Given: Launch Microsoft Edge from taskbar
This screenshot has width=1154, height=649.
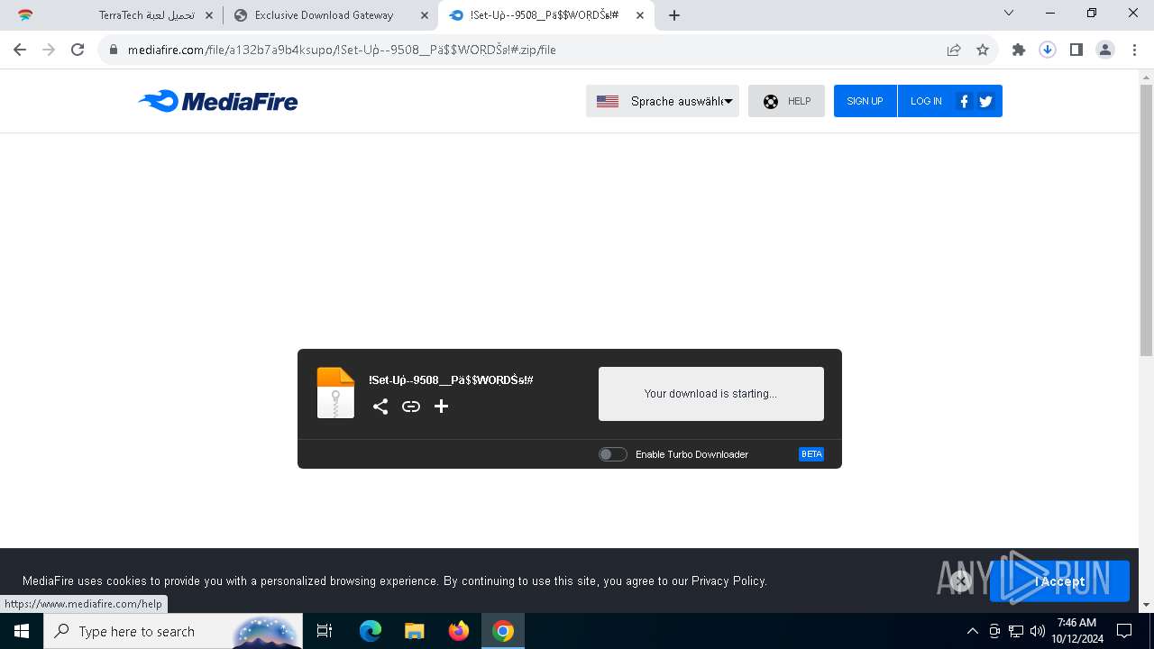Looking at the screenshot, I should click(371, 631).
